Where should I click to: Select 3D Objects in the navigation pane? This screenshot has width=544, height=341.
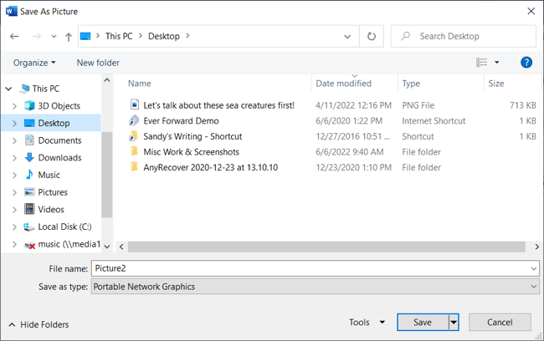click(x=59, y=106)
